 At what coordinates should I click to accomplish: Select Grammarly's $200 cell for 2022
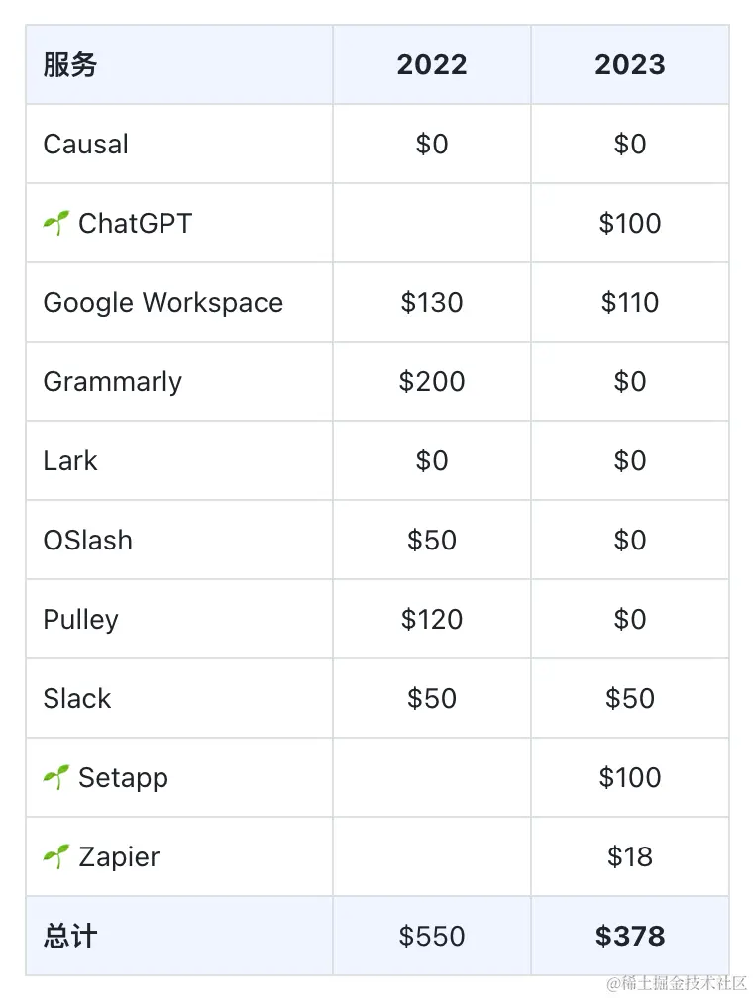[x=432, y=382]
